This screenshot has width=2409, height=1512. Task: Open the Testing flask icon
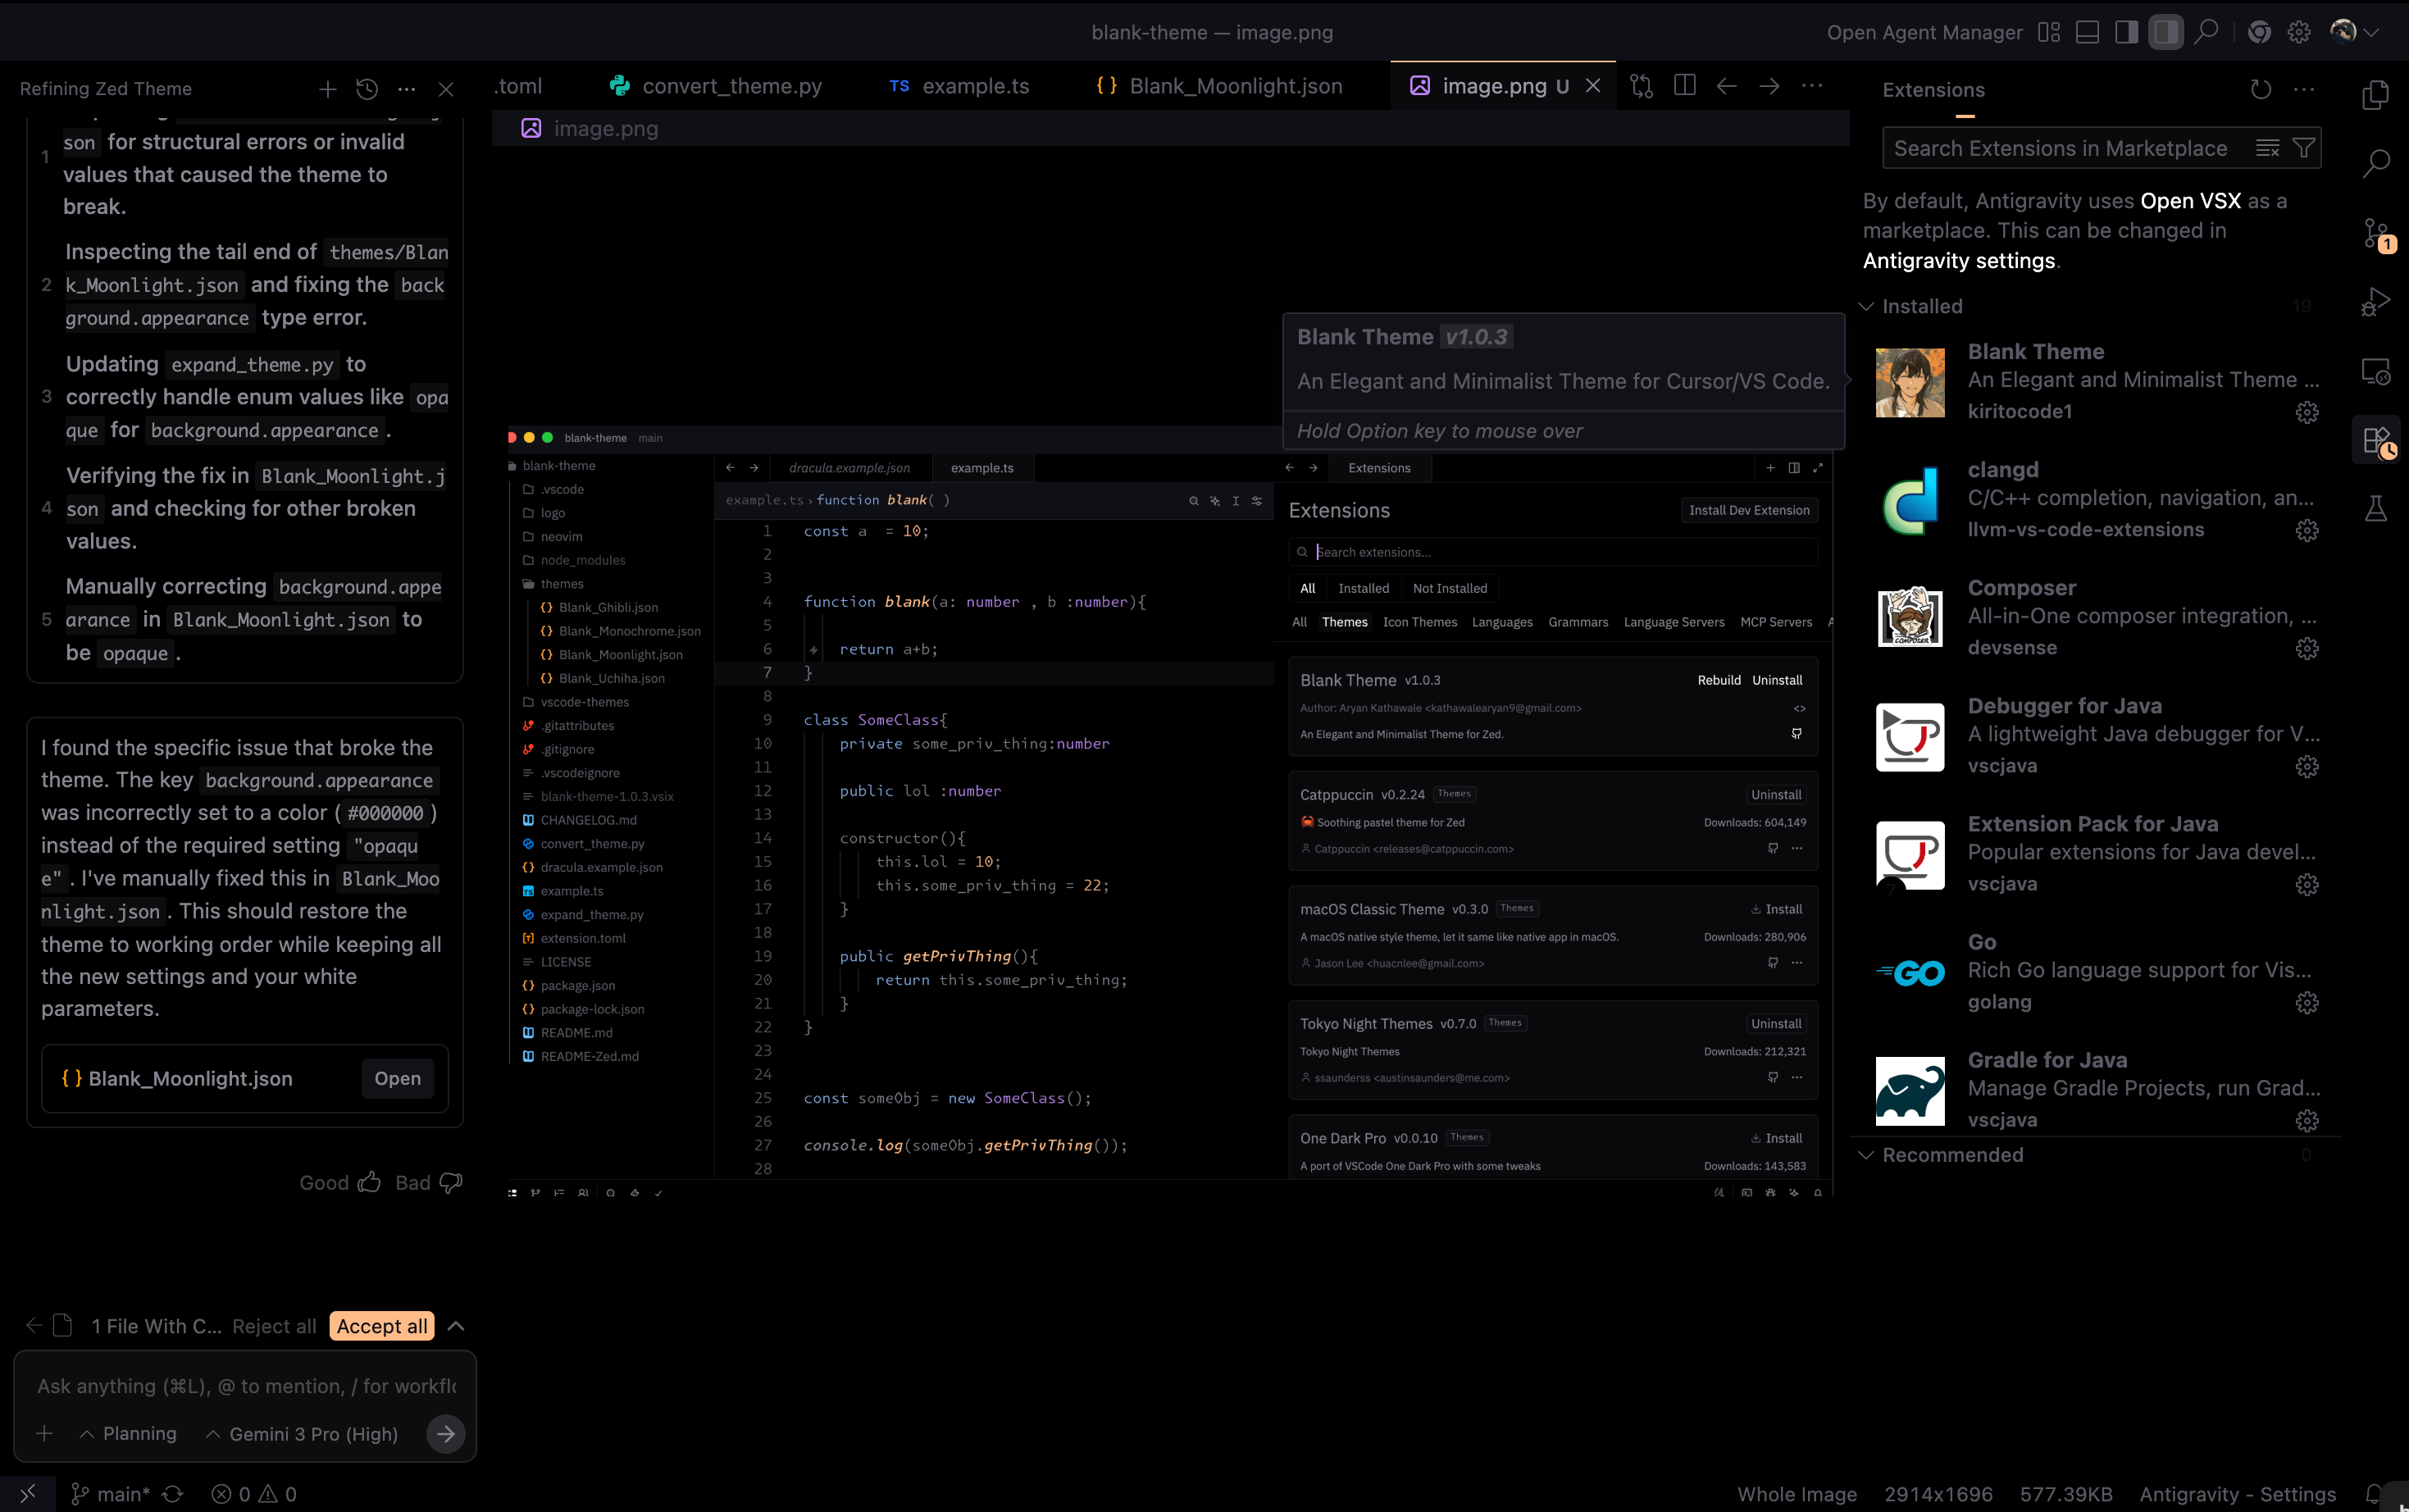[x=2376, y=509]
